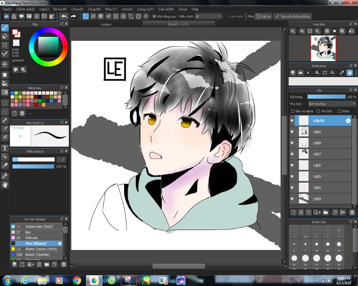Pop out the Màu color panel

(x=62, y=24)
